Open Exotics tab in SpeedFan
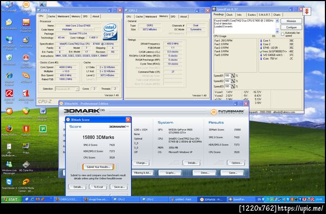 252,15
